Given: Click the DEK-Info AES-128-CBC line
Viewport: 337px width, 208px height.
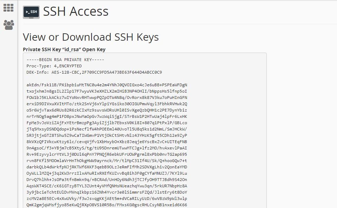Looking at the screenshot, I should click(x=94, y=72).
